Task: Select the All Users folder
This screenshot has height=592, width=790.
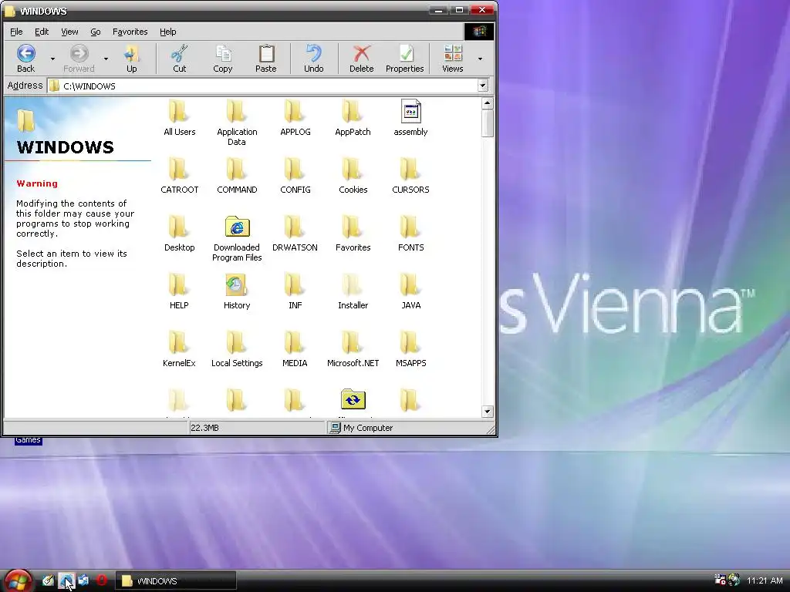Action: [x=179, y=118]
